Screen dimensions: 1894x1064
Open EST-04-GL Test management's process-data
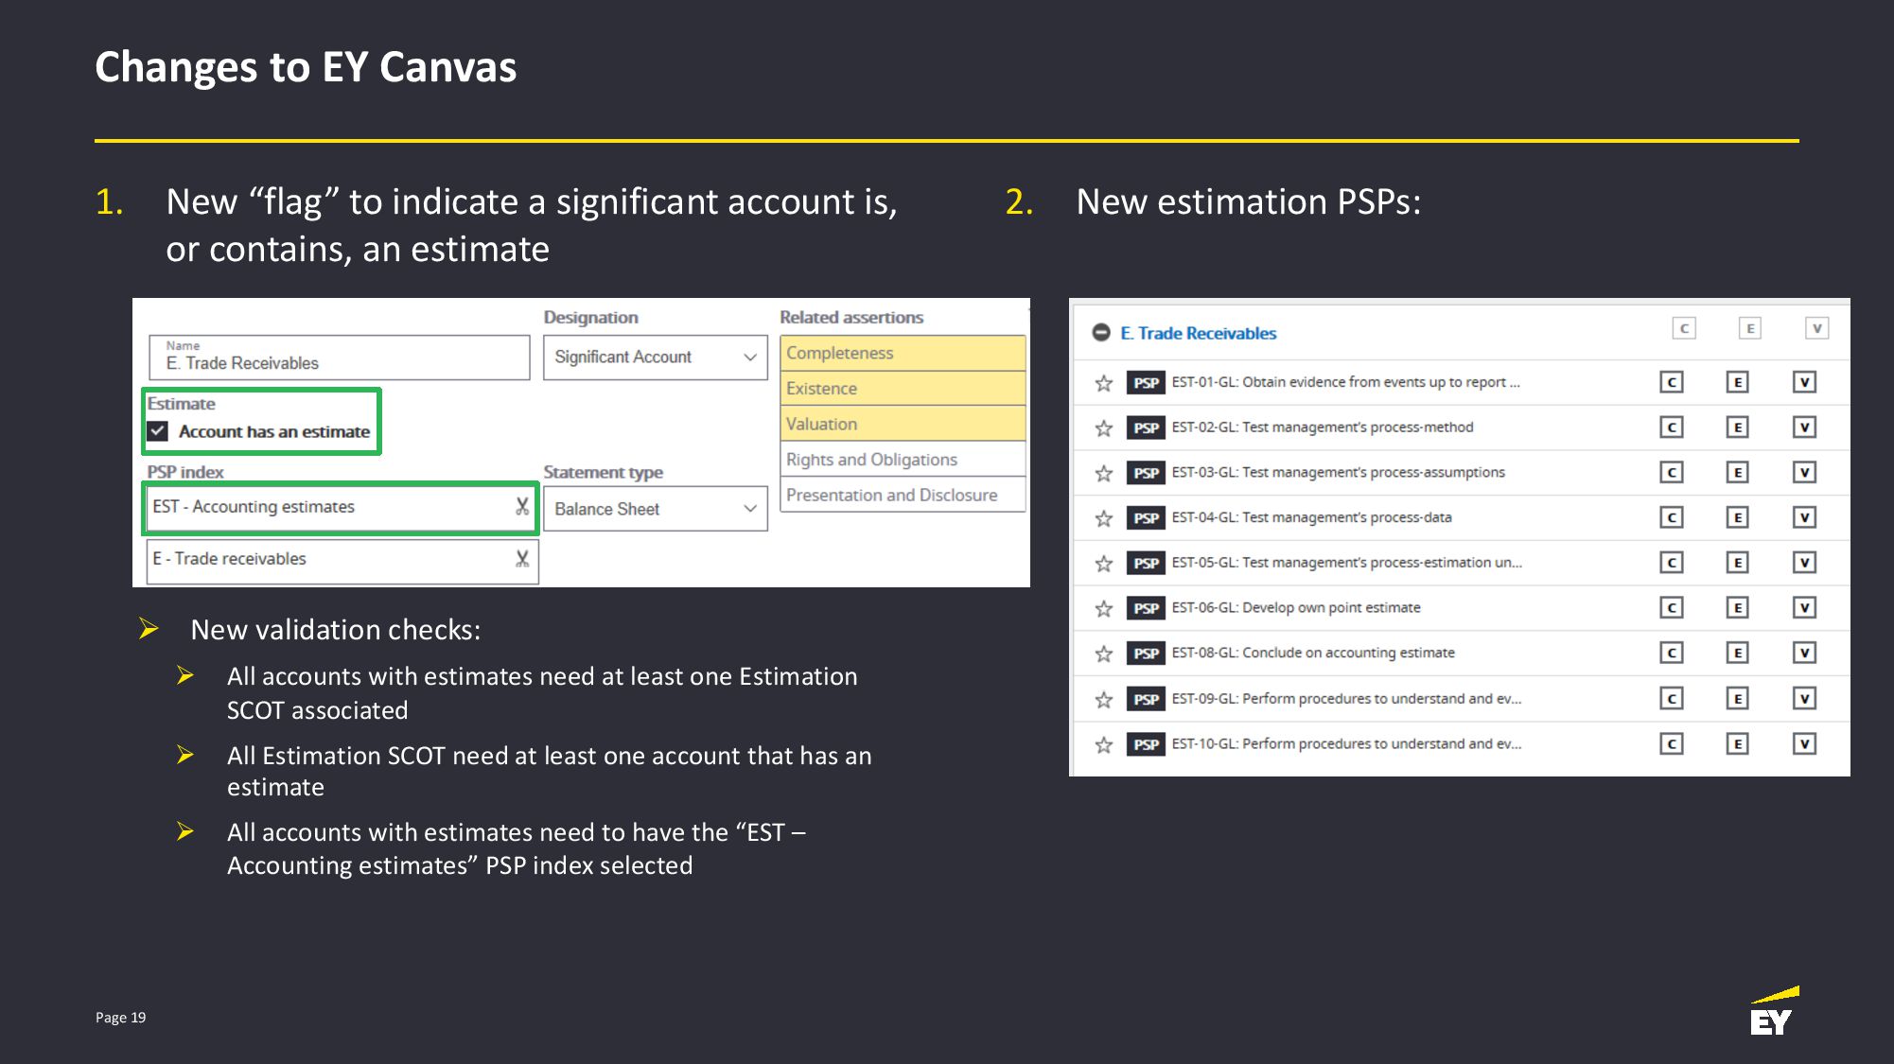coord(1311,517)
